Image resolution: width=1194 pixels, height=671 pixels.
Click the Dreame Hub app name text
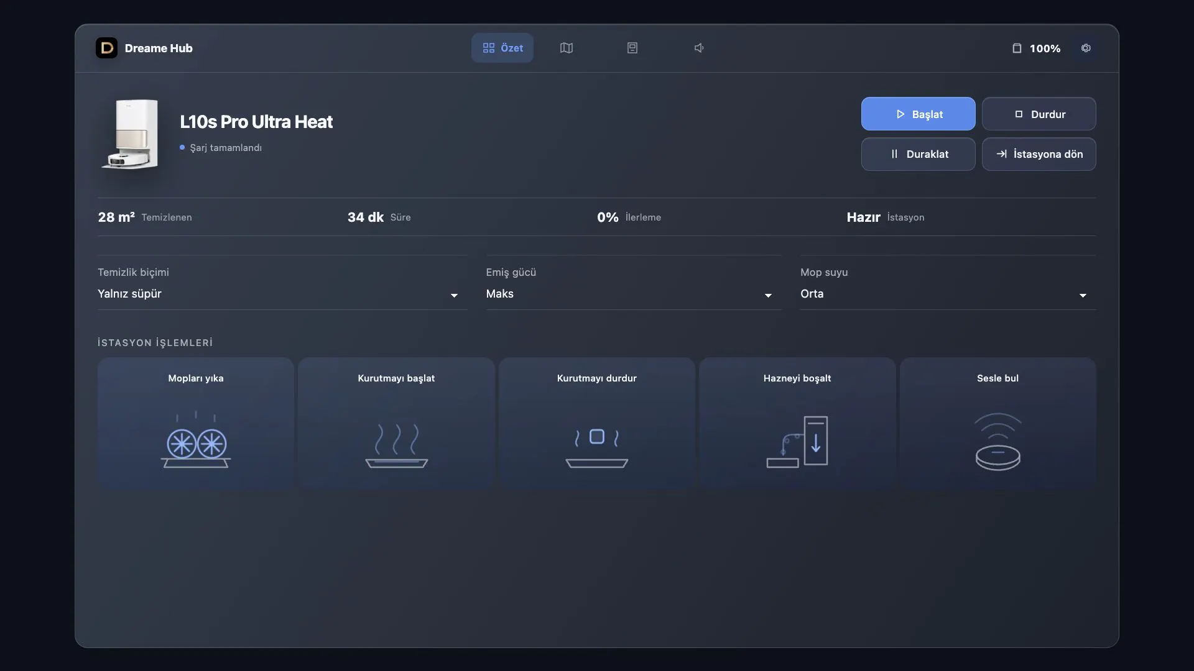[x=159, y=48]
